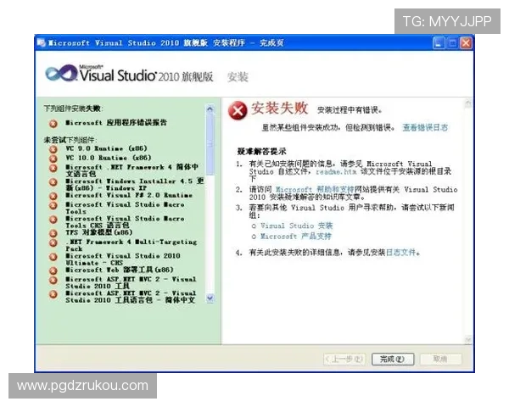The height and width of the screenshot is (407, 509).
Task: Select the text Microsoft Web 部署工具 (x86)
Action: click(120, 270)
